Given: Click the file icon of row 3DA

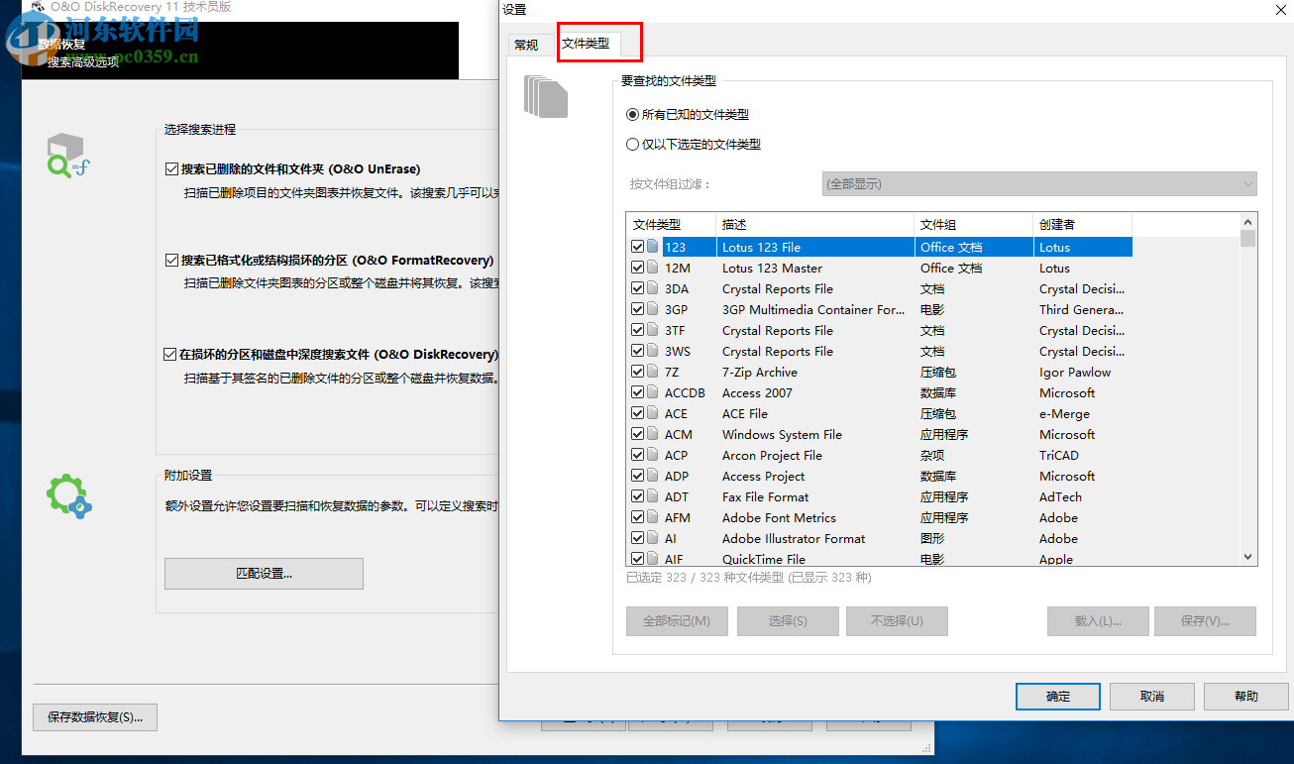Looking at the screenshot, I should tap(653, 288).
